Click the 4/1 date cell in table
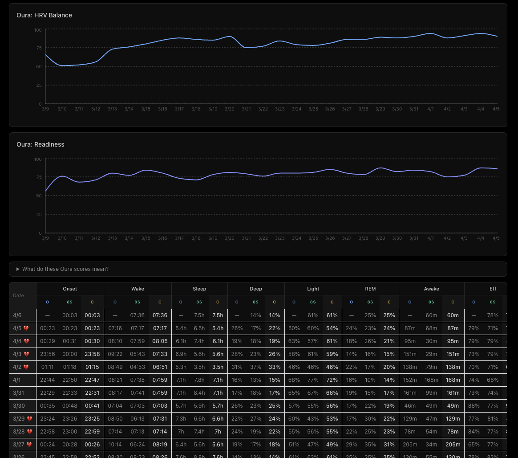Viewport: 518px width, 458px height. (17, 380)
